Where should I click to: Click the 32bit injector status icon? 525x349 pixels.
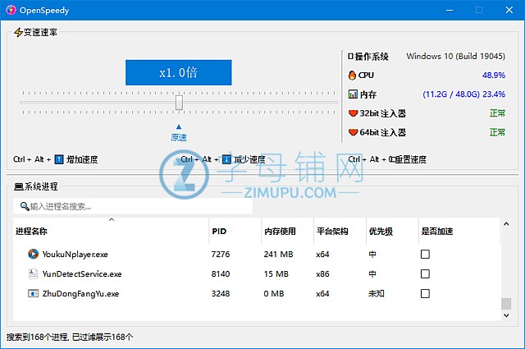[x=354, y=113]
